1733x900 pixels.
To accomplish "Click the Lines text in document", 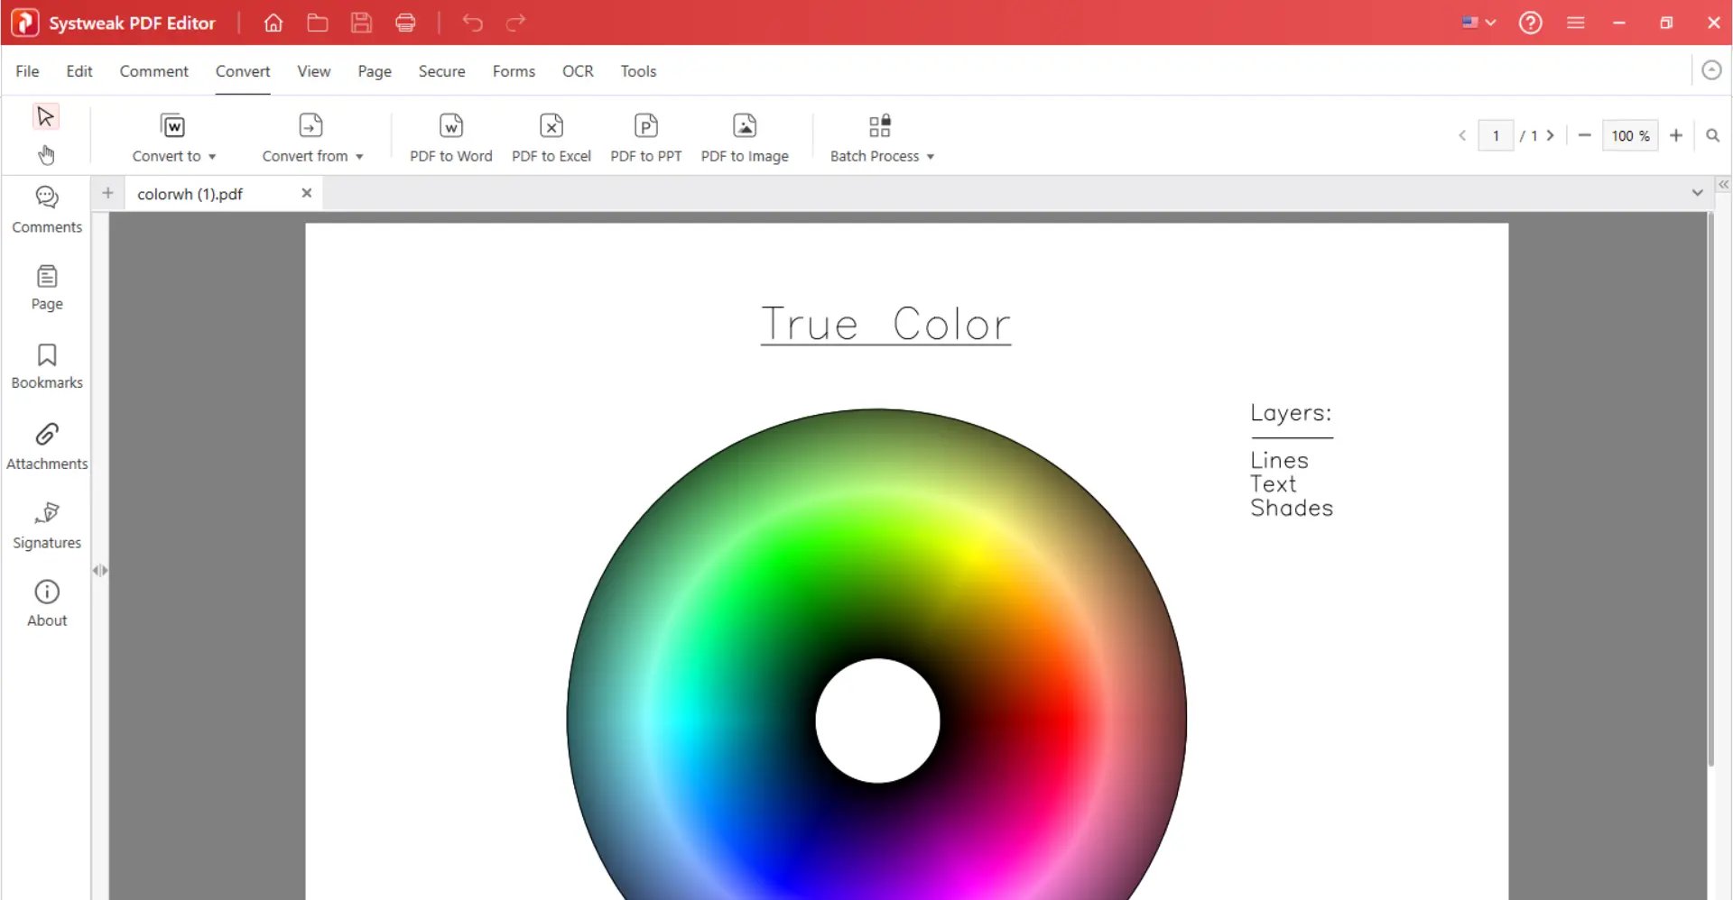I will [x=1279, y=460].
